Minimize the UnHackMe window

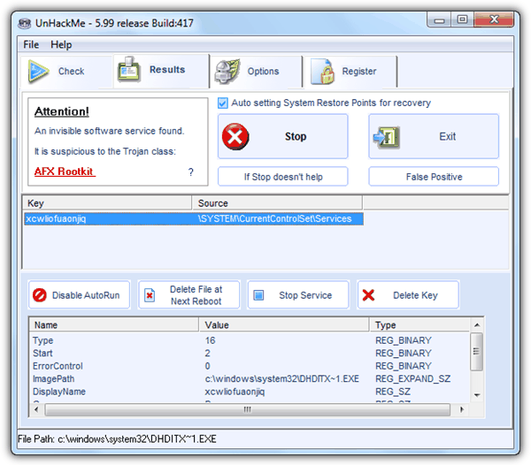click(x=439, y=20)
